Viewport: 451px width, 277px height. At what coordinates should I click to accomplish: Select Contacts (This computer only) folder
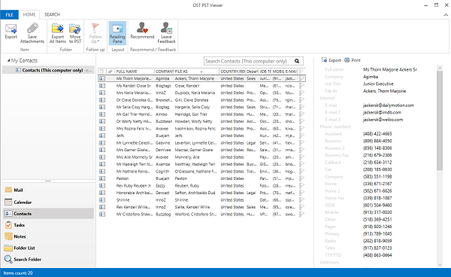48,70
